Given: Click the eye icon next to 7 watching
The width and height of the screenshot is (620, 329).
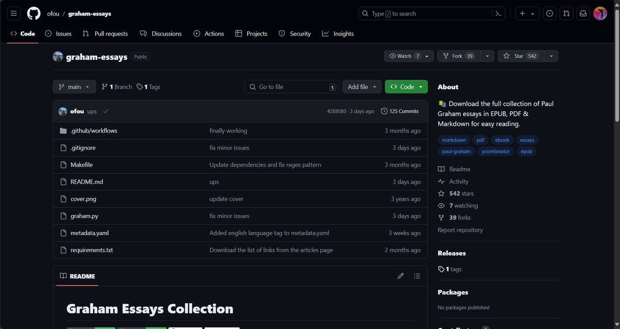Looking at the screenshot, I should [x=441, y=206].
